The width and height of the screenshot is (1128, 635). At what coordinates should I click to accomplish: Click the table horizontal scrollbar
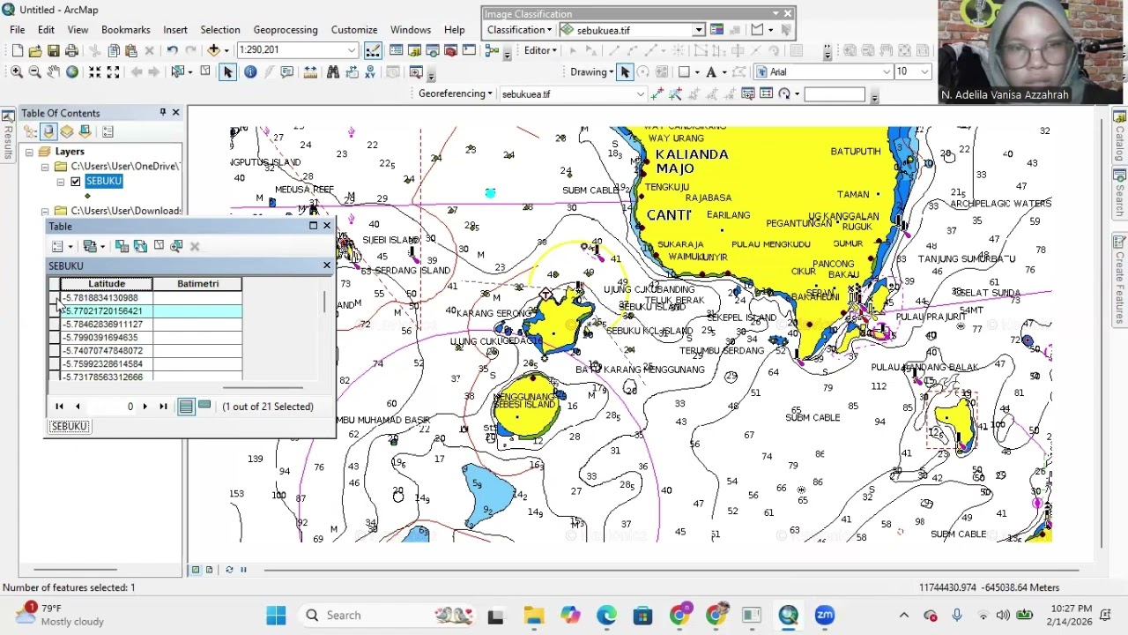pyautogui.click(x=263, y=387)
